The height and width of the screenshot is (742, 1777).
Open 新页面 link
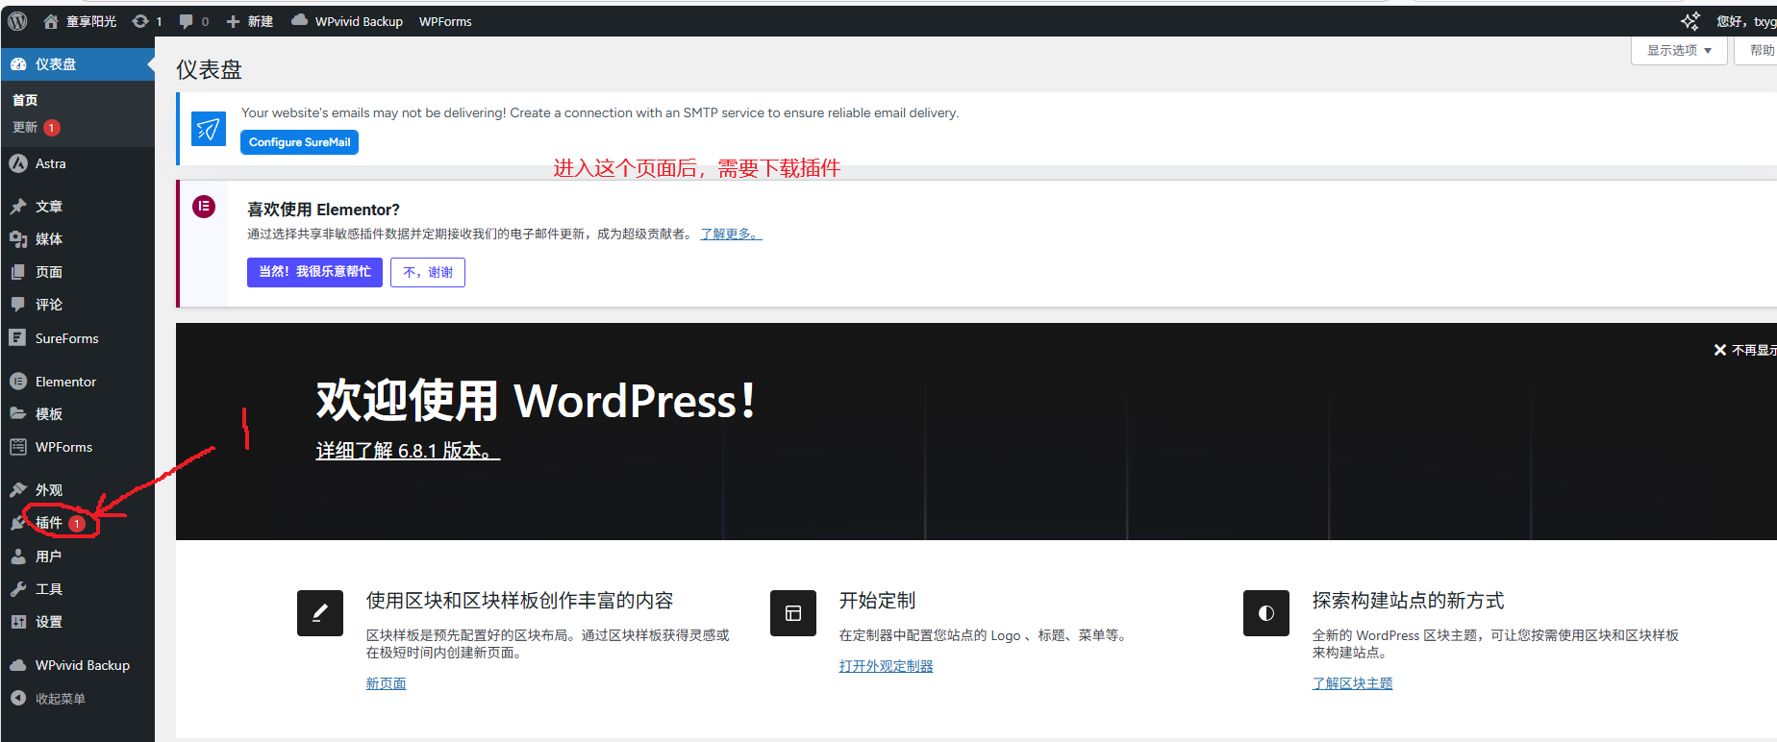tap(386, 683)
